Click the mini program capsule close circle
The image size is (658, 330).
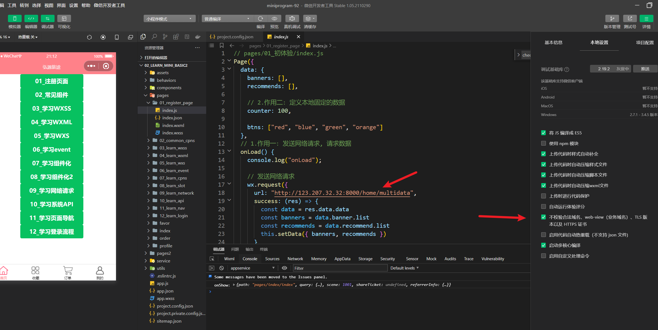point(106,66)
